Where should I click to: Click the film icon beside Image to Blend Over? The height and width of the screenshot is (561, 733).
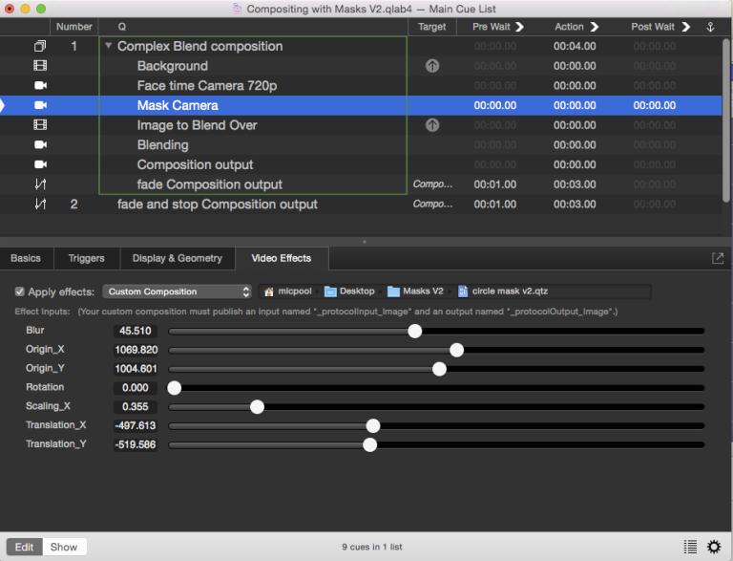[x=40, y=125]
